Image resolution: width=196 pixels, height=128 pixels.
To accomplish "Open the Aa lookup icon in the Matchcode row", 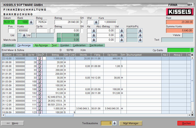I will tap(94, 40).
